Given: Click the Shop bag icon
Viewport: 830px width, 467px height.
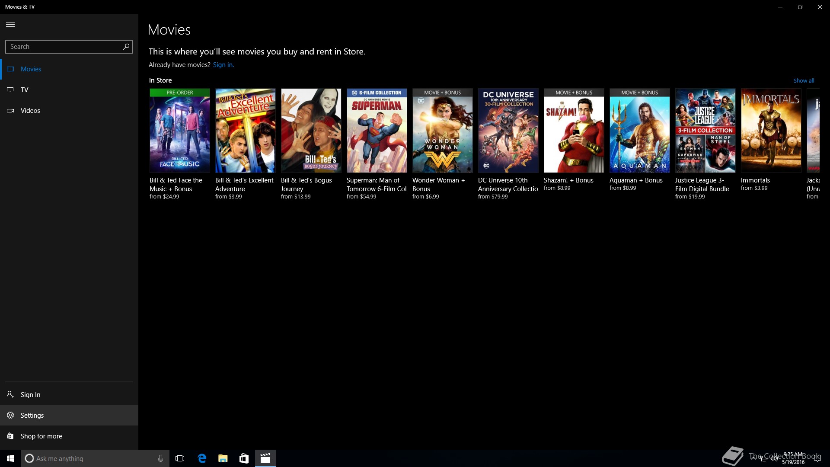Looking at the screenshot, I should tap(10, 436).
